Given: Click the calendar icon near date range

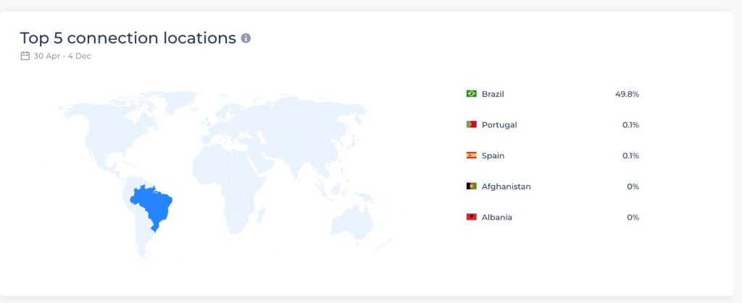Looking at the screenshot, I should pyautogui.click(x=25, y=56).
